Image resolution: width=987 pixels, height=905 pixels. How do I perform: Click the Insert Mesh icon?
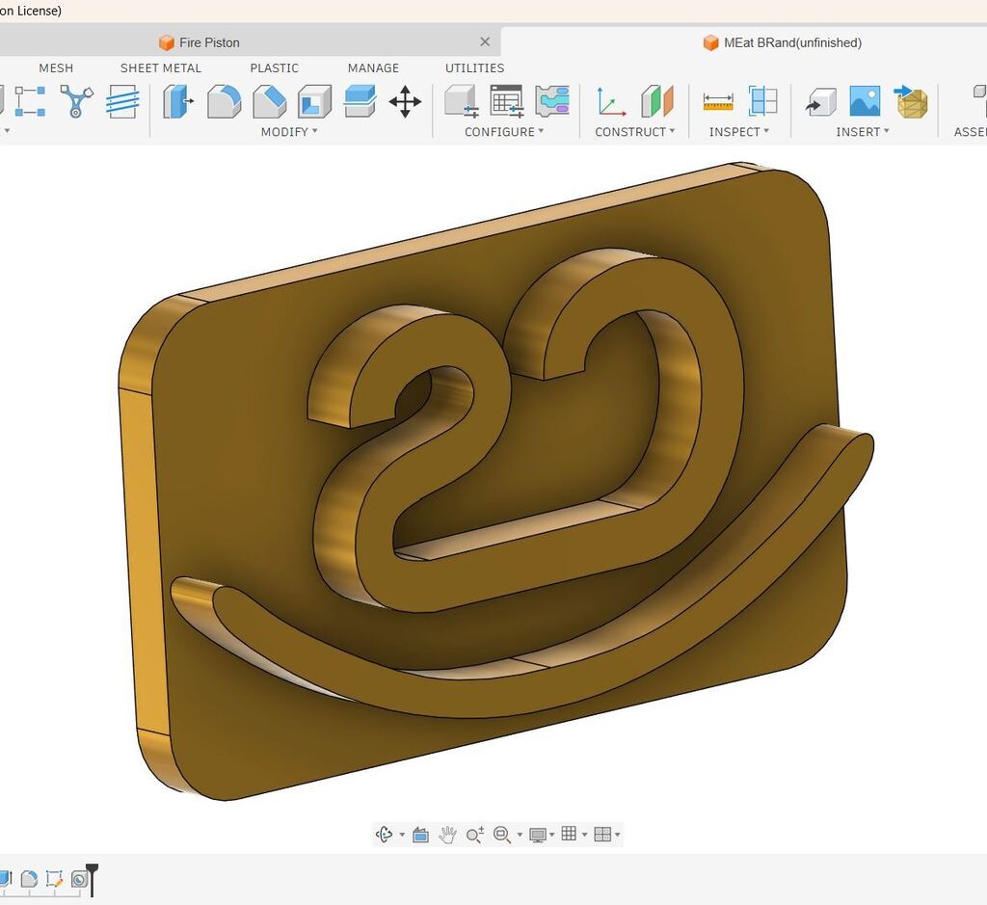pyautogui.click(x=911, y=101)
